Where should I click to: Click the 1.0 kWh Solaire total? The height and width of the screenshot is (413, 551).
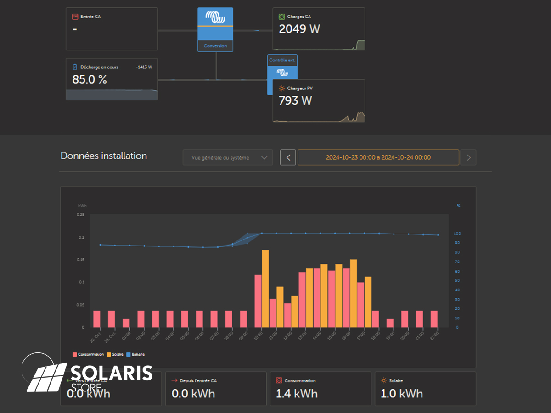[402, 394]
